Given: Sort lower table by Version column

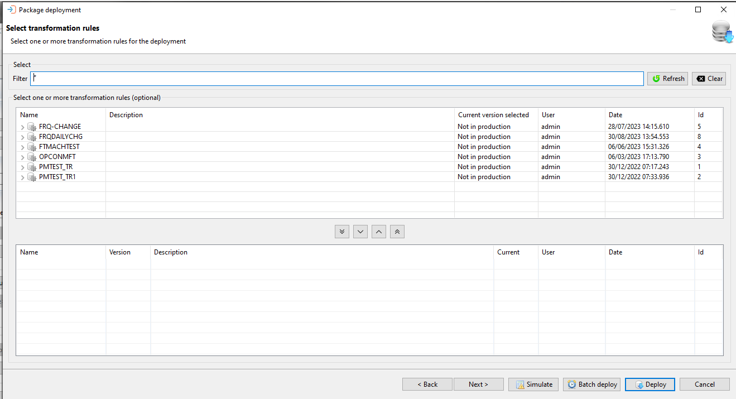Looking at the screenshot, I should 128,252.
